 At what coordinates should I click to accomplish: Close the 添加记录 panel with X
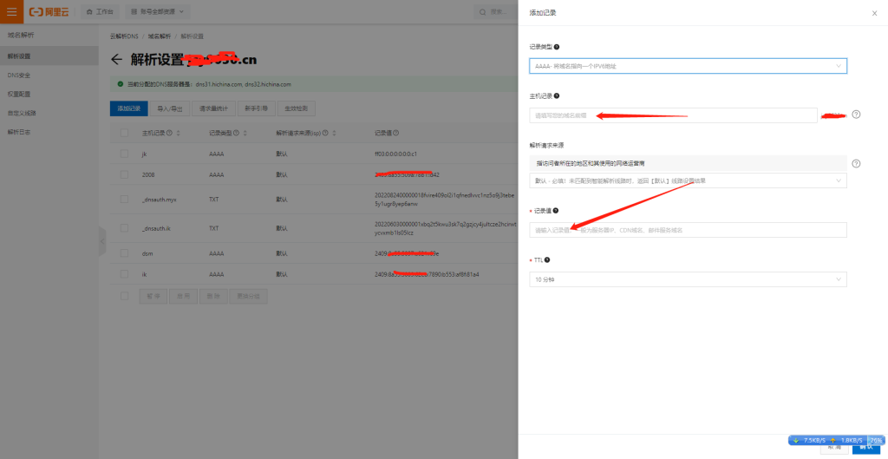[x=874, y=13]
